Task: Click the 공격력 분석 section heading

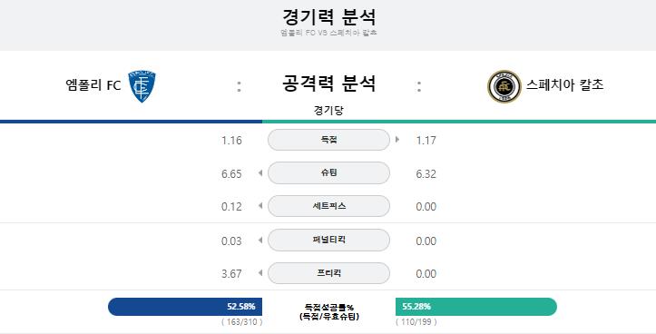Action: [x=328, y=83]
